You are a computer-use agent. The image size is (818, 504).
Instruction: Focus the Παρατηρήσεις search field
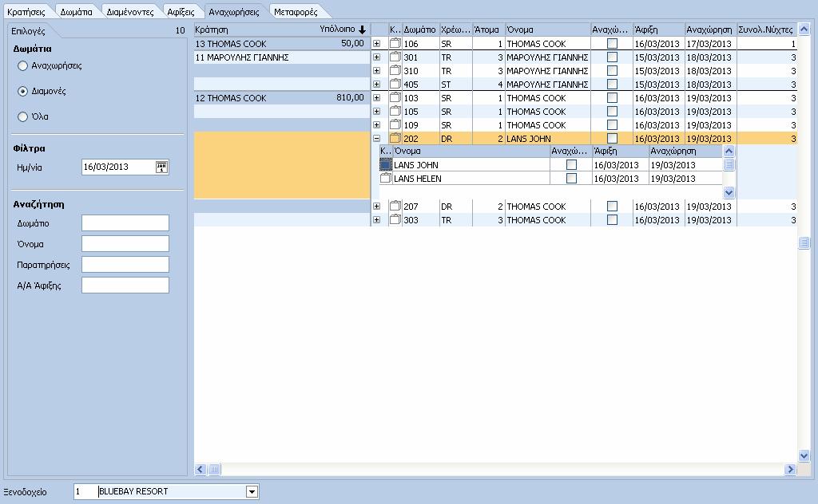coord(125,265)
